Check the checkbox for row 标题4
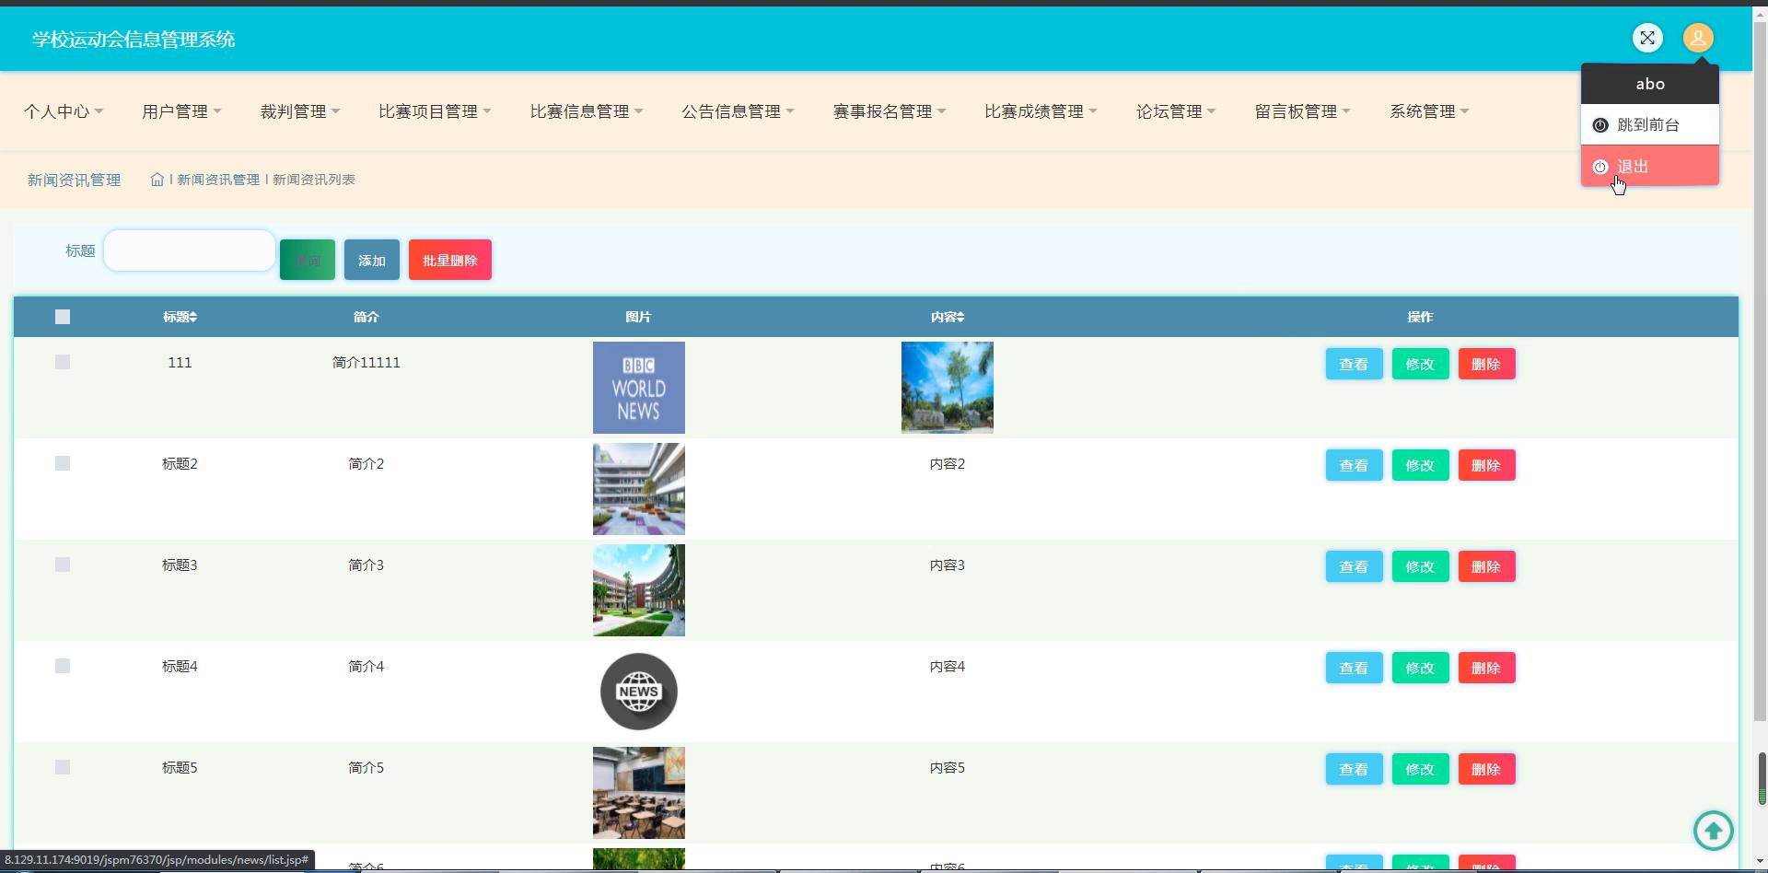 pos(63,666)
